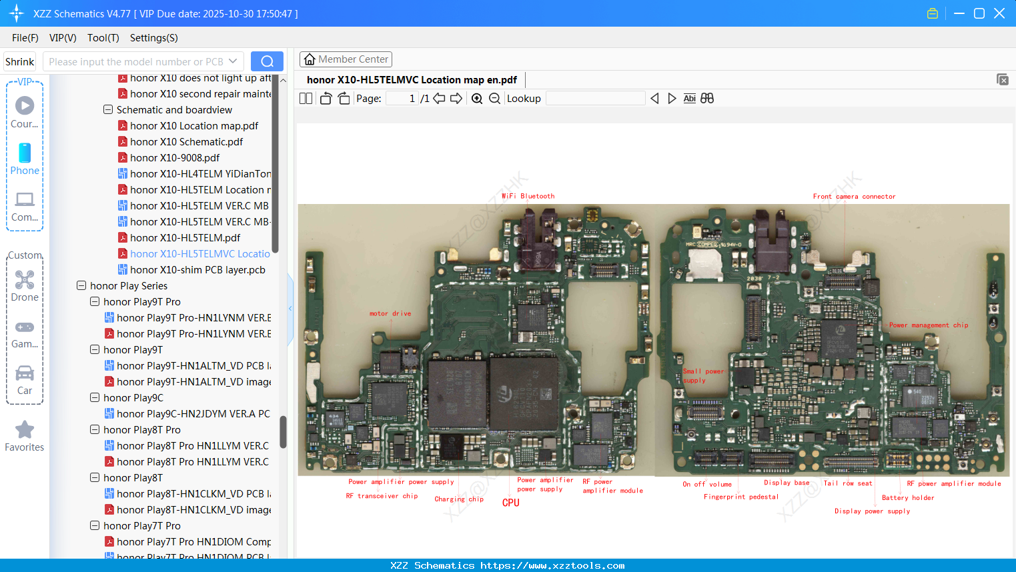Open Member Center
The width and height of the screenshot is (1016, 572).
[346, 59]
